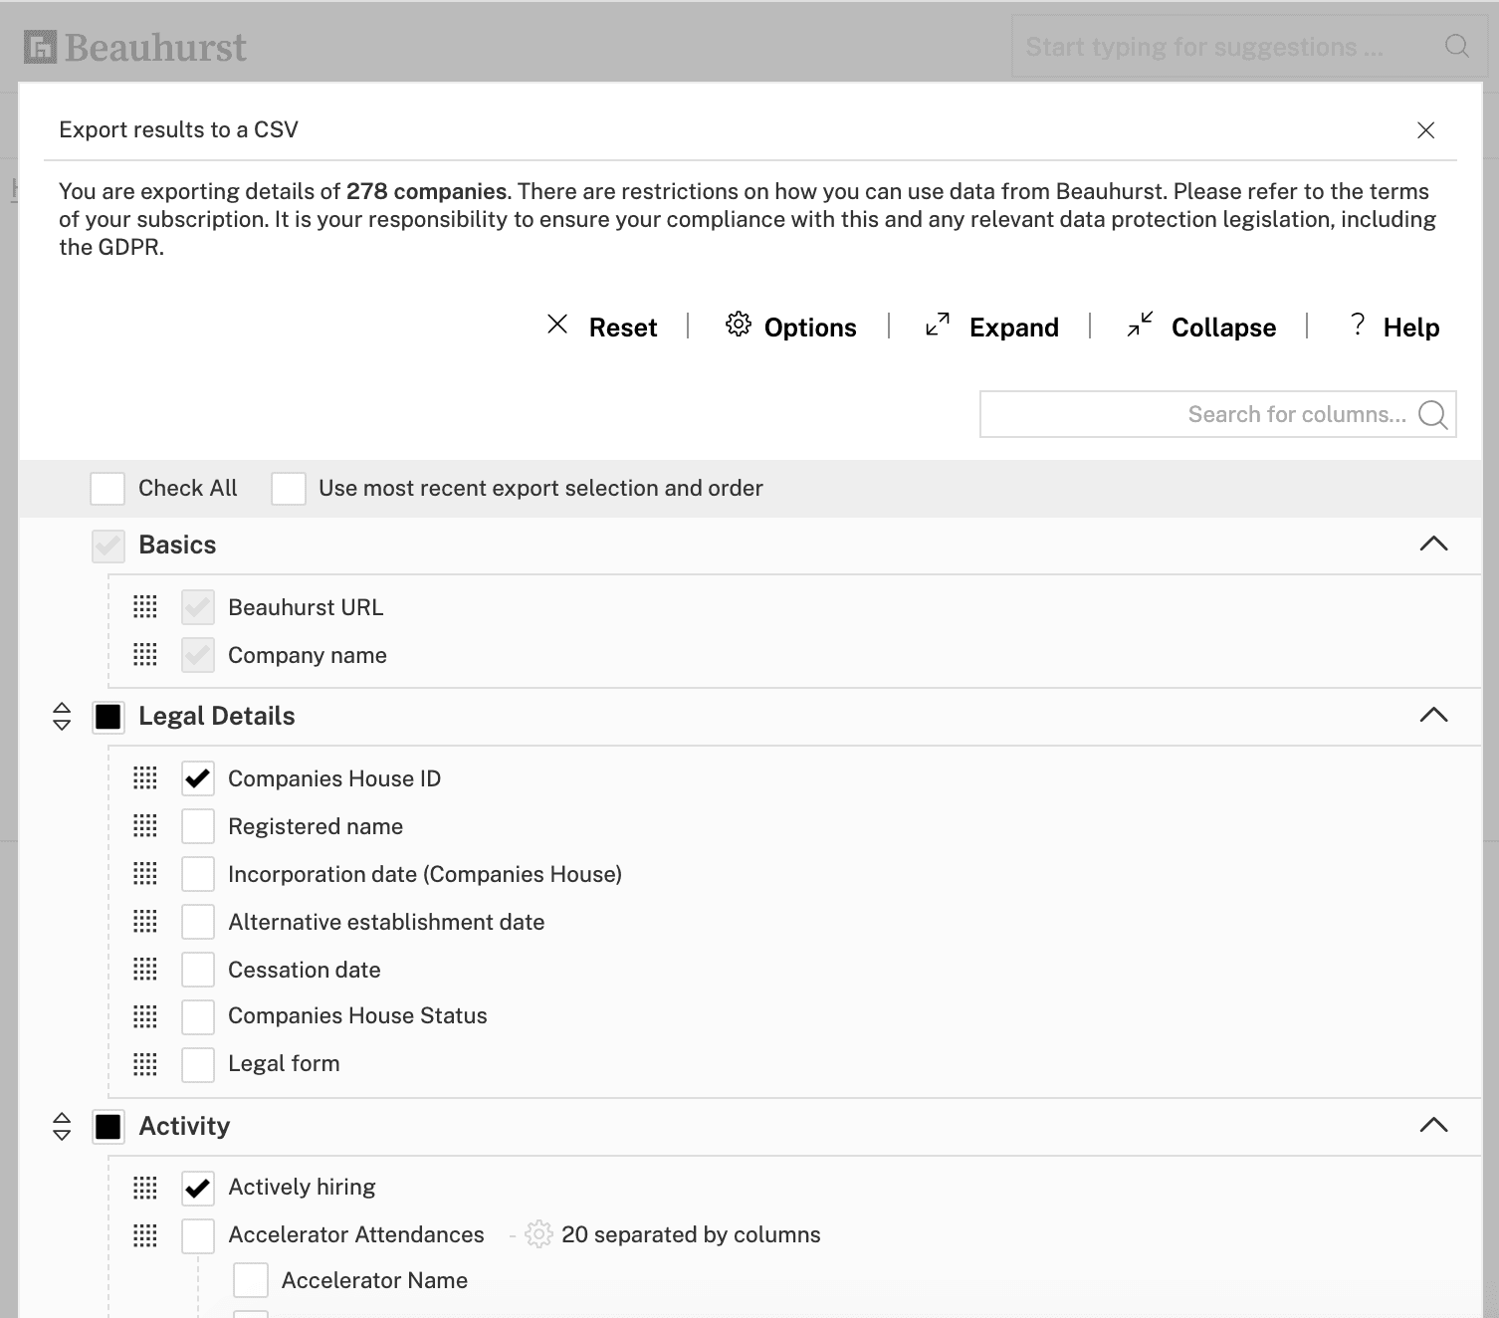Click the Search for columns field

(x=1217, y=414)
